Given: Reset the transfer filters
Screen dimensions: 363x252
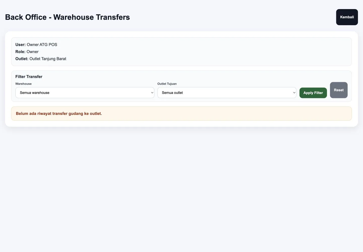Looking at the screenshot, I should (339, 90).
